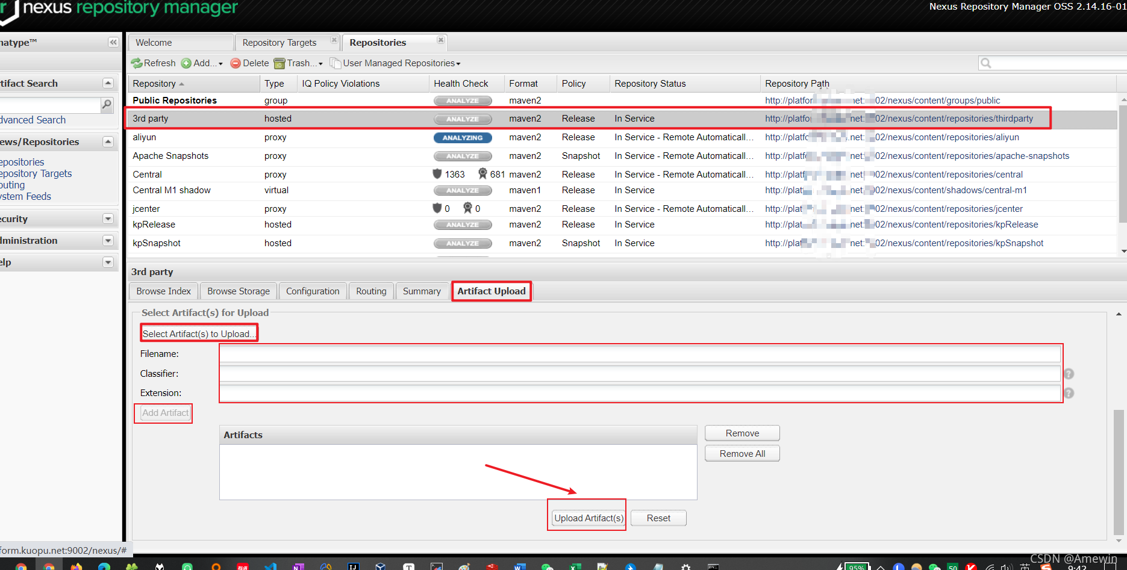Refresh the repository list
The height and width of the screenshot is (570, 1127).
tap(154, 63)
